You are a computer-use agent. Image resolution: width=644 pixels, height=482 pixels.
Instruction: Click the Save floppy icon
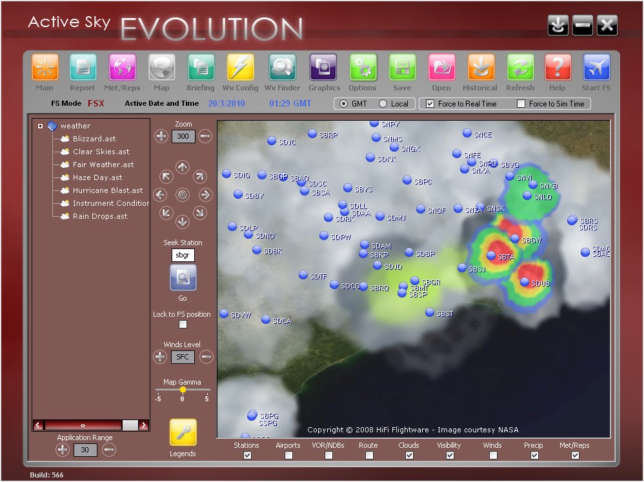coord(402,67)
